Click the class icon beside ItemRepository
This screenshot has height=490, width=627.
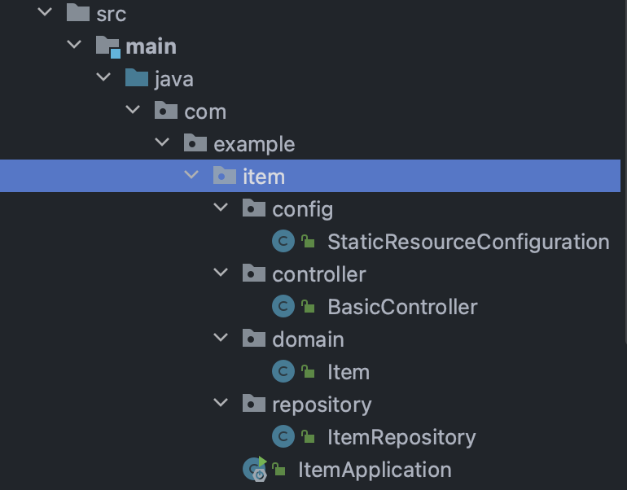tap(283, 436)
